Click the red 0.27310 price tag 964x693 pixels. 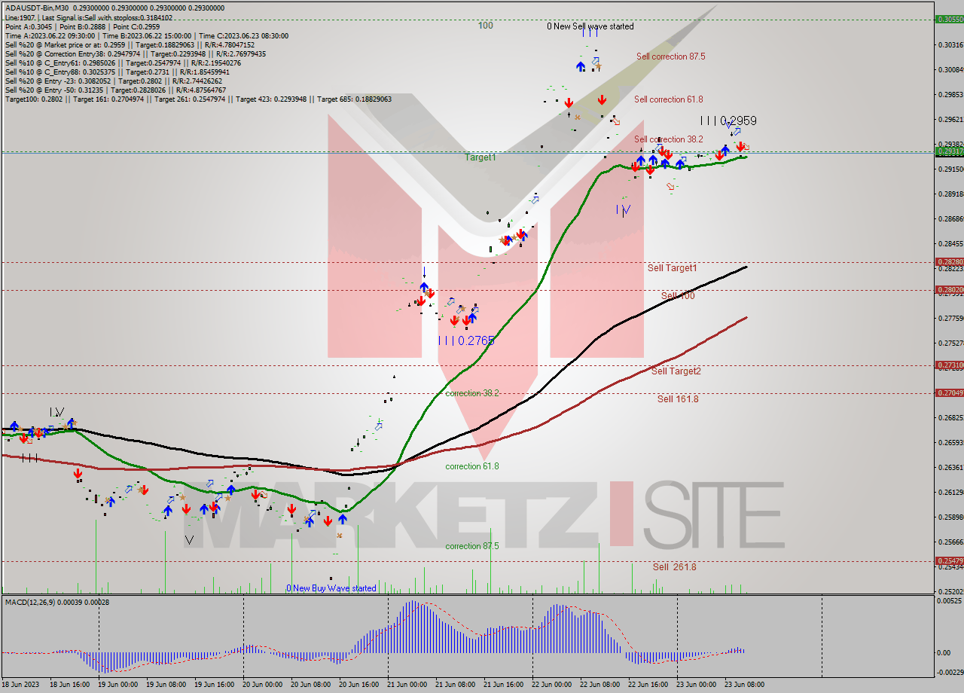coord(949,365)
